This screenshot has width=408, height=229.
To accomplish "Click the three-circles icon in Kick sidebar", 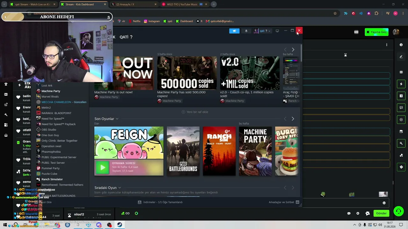I will click(x=401, y=155).
